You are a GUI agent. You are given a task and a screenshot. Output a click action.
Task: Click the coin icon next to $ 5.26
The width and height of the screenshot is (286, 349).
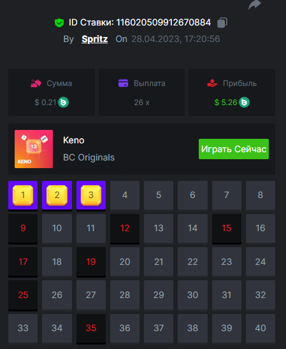244,103
